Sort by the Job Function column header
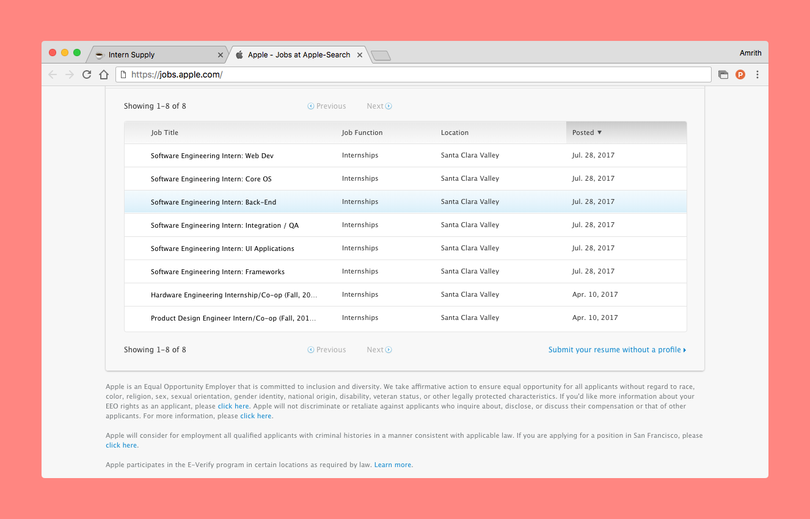The image size is (810, 519). [x=362, y=132]
